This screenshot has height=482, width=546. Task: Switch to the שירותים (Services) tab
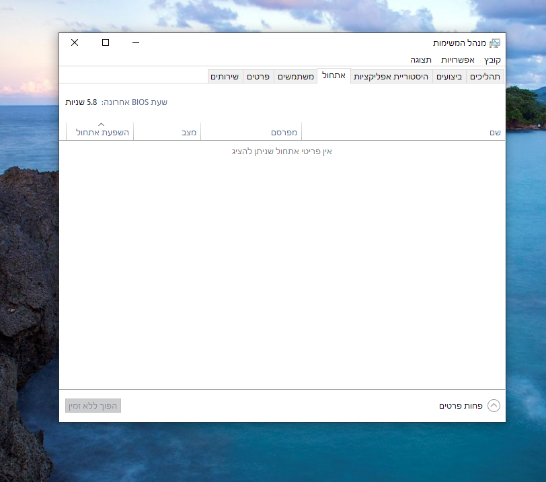225,76
